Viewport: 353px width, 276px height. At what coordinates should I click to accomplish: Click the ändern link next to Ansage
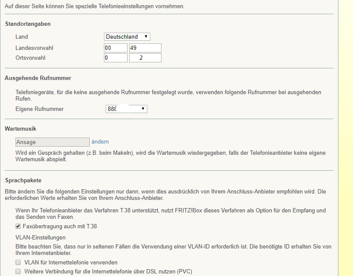[x=100, y=141]
